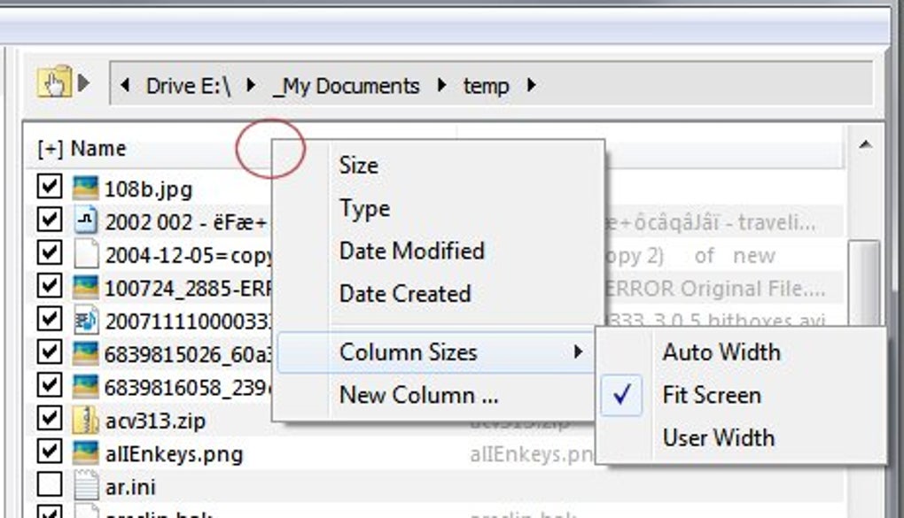Expand the arrow after Drive E:\
The height and width of the screenshot is (518, 904).
[x=251, y=85]
